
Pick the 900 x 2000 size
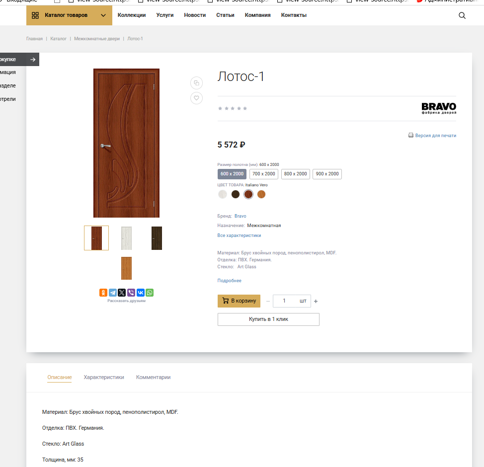coord(327,174)
